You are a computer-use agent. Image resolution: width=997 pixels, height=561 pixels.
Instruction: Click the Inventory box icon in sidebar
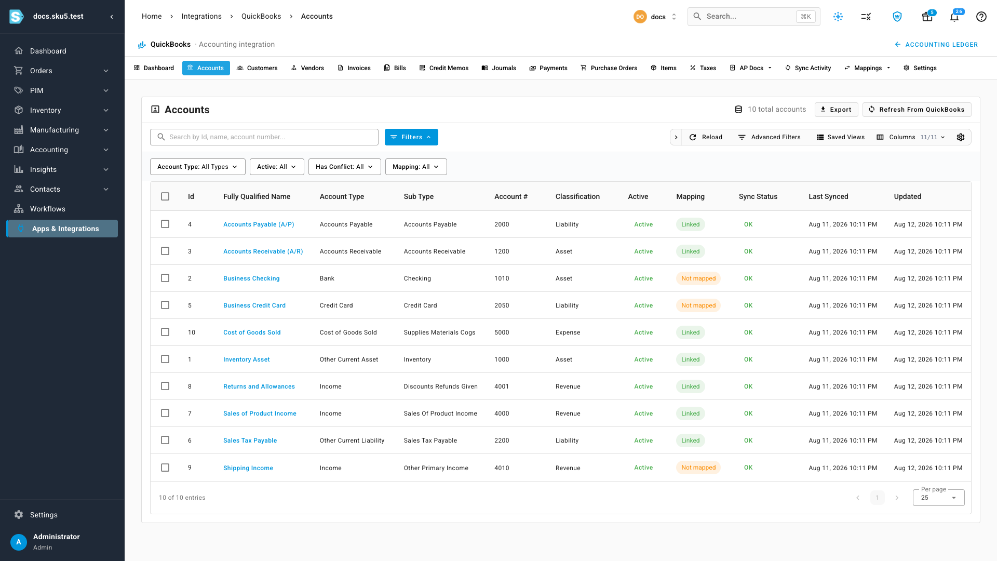[19, 110]
